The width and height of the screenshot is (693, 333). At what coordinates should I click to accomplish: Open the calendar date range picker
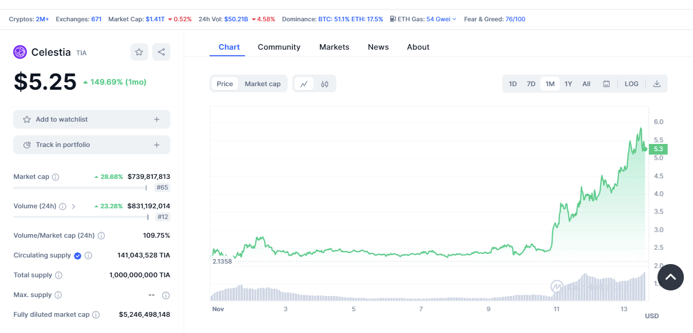pyautogui.click(x=606, y=84)
